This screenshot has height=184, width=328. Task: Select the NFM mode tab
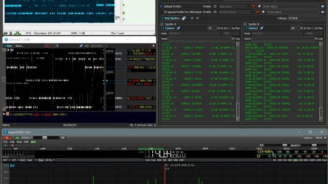[178, 149]
